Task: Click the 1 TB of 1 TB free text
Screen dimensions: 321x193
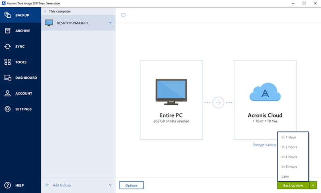Action: click(x=265, y=121)
